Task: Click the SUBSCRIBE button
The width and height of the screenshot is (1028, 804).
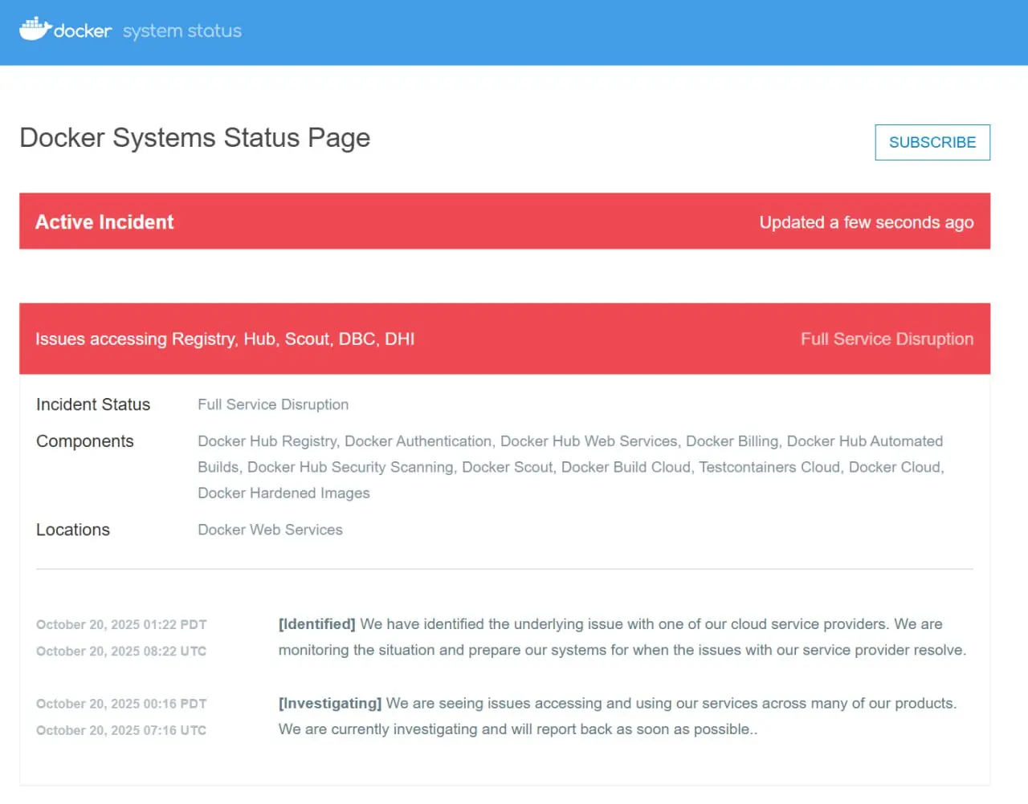Action: (932, 142)
